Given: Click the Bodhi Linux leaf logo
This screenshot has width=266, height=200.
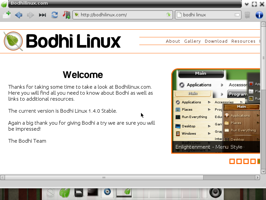Looking at the screenshot, I should tap(13, 41).
